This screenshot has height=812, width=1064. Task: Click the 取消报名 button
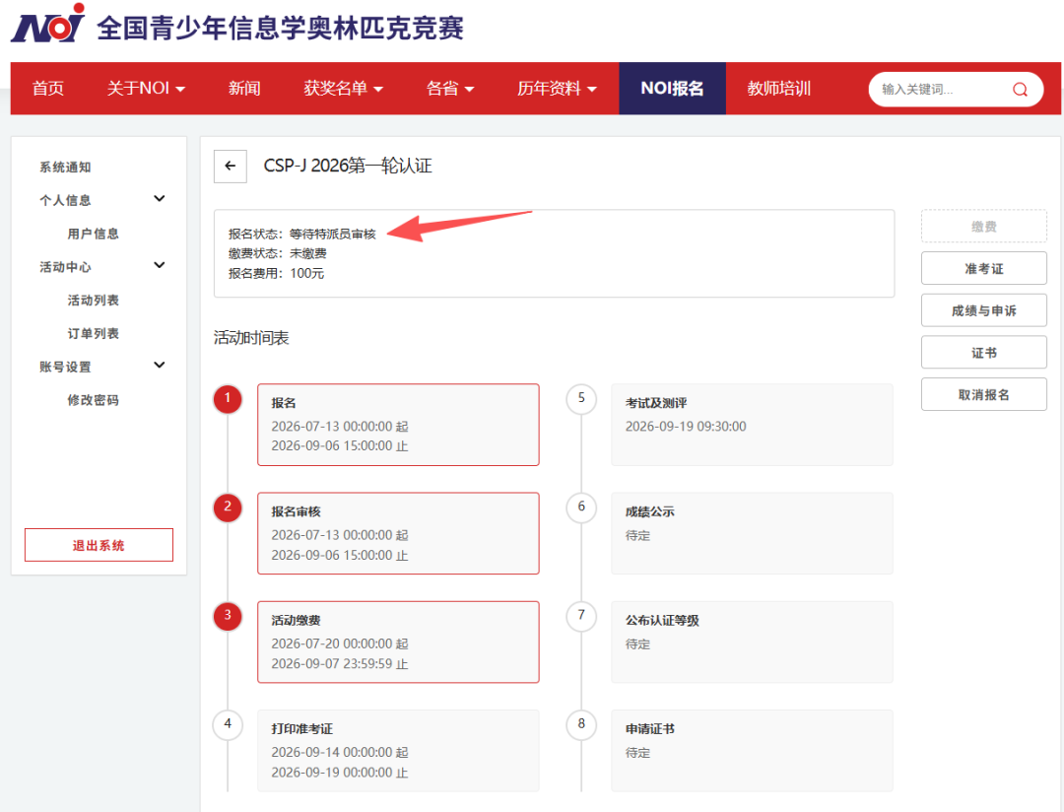pyautogui.click(x=984, y=395)
